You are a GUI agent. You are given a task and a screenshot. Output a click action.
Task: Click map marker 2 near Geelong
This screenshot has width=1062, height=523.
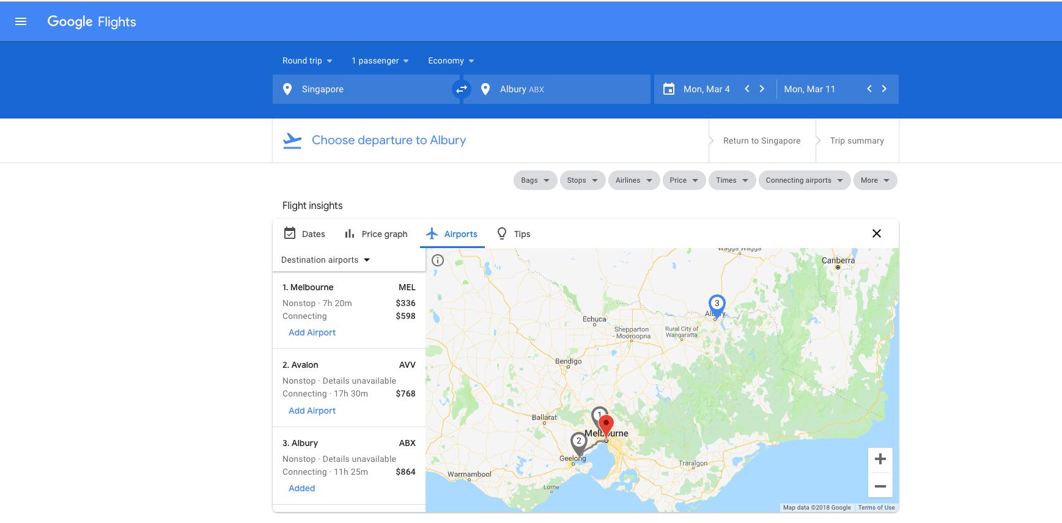click(579, 442)
